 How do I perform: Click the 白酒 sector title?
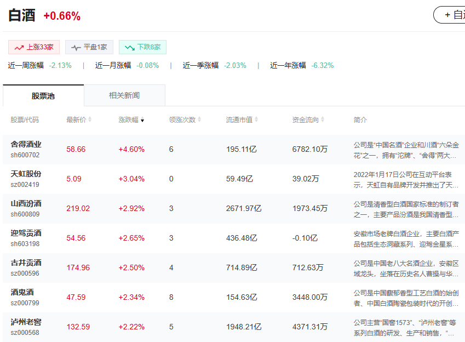tap(22, 15)
